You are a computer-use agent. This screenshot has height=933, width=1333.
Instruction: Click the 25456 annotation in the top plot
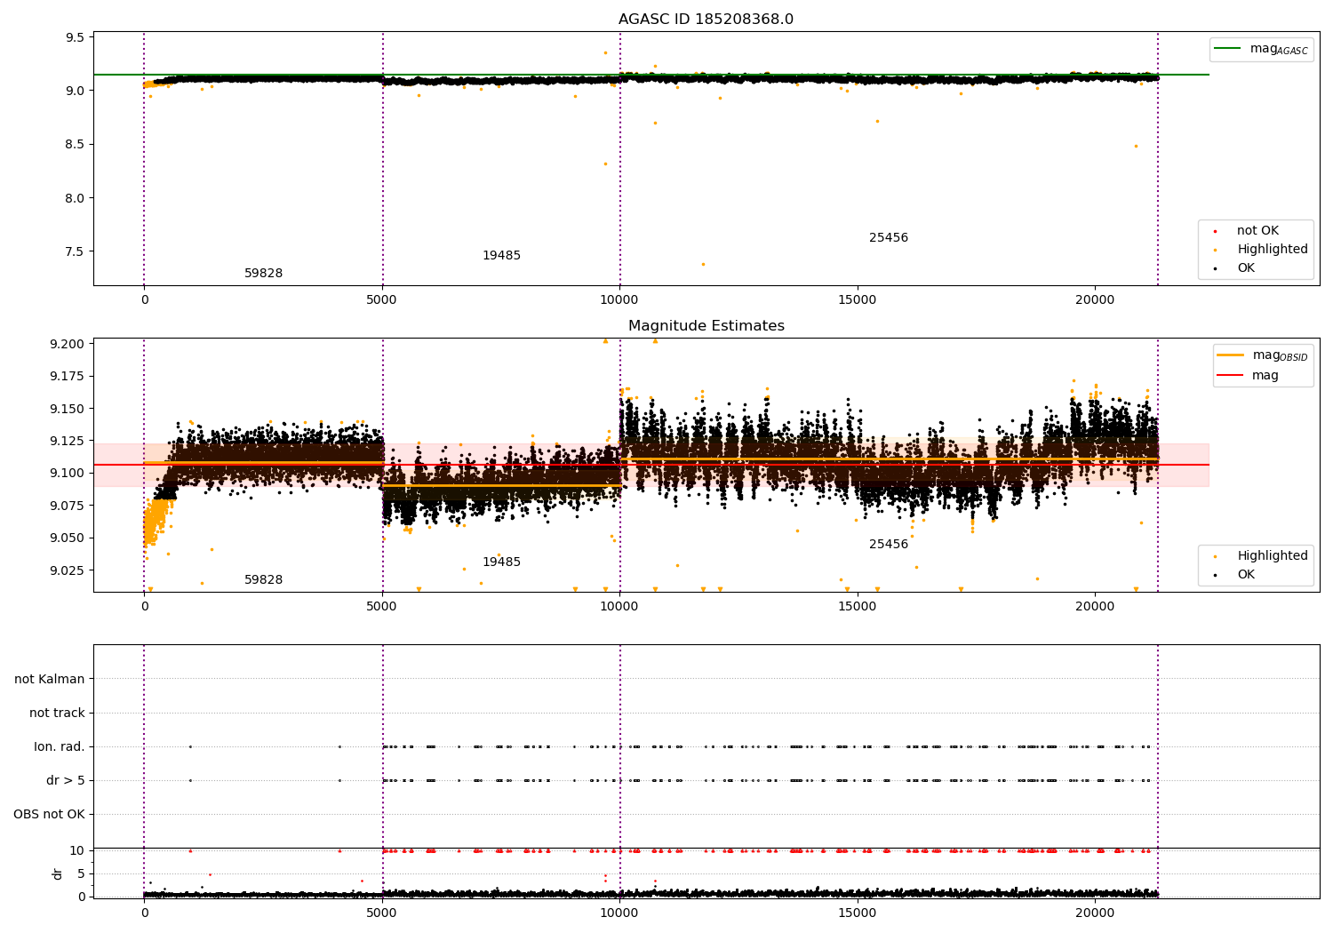[x=889, y=238]
